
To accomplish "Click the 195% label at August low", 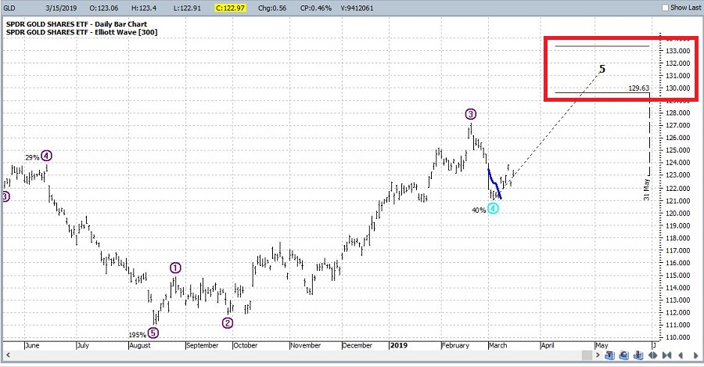I will point(138,335).
